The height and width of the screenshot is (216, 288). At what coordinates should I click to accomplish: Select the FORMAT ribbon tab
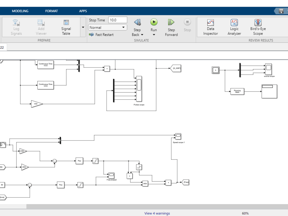tap(52, 11)
